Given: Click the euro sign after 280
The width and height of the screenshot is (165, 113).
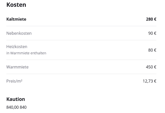Looking at the screenshot, I should tap(155, 19).
